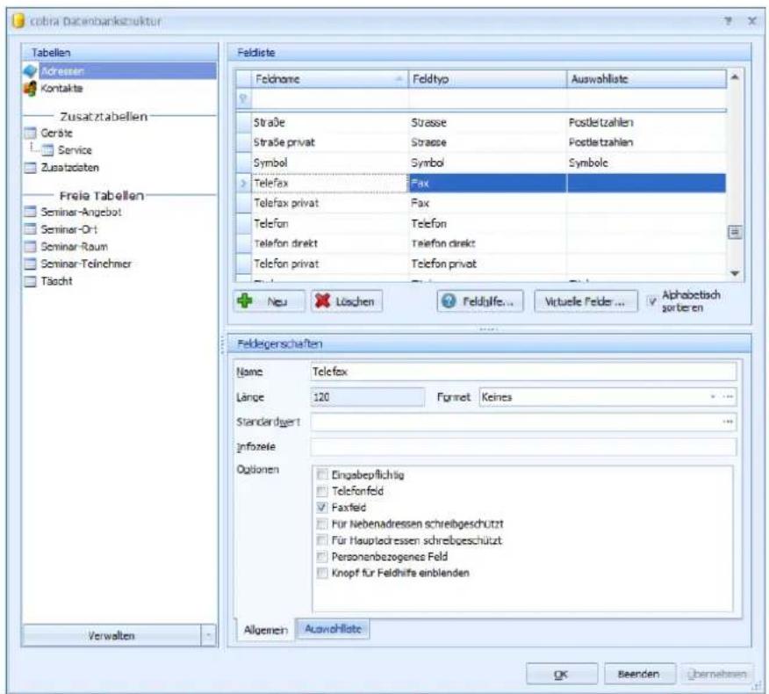
Task: Click the Feldtyp column header
Action: click(x=487, y=79)
